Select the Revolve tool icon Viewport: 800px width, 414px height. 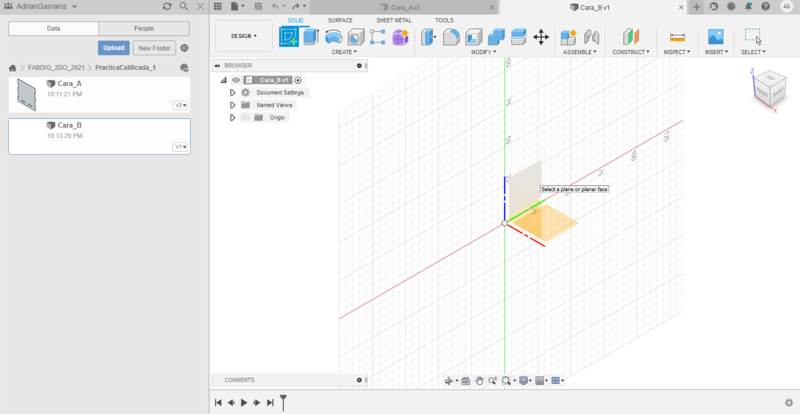[333, 37]
